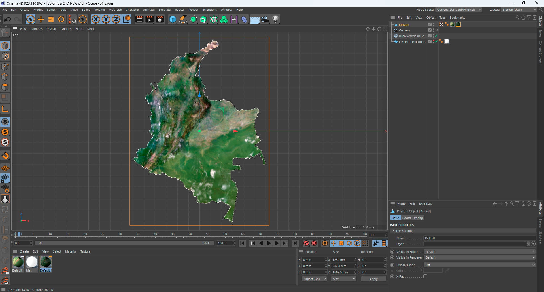This screenshot has width=544, height=292.
Task: Click the timeline playhead marker at frame 0
Action: click(19, 234)
